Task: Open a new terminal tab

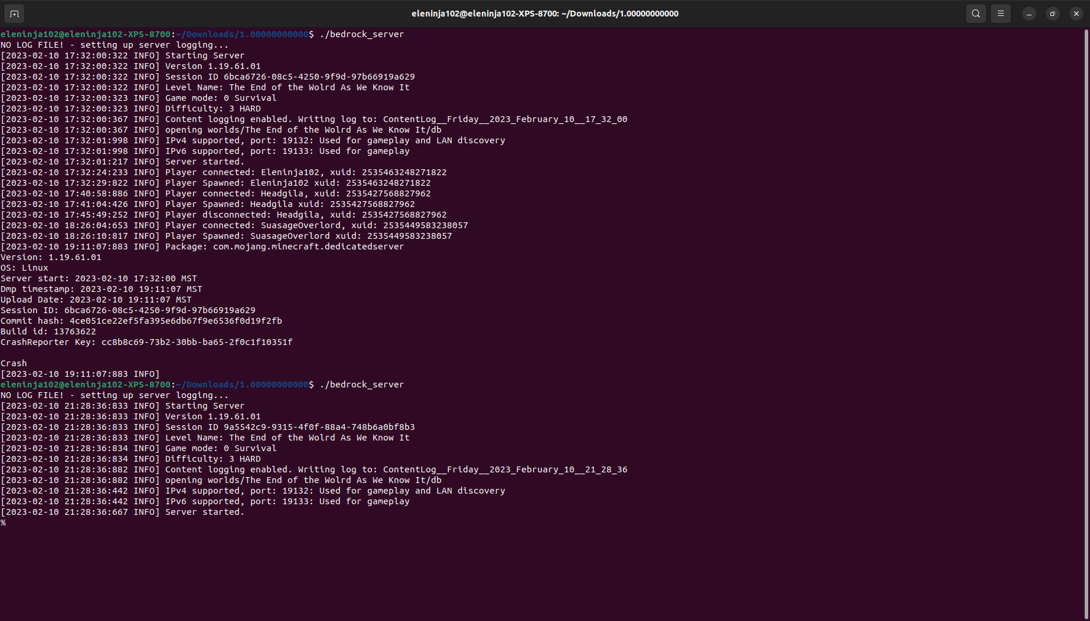Action: pos(14,14)
